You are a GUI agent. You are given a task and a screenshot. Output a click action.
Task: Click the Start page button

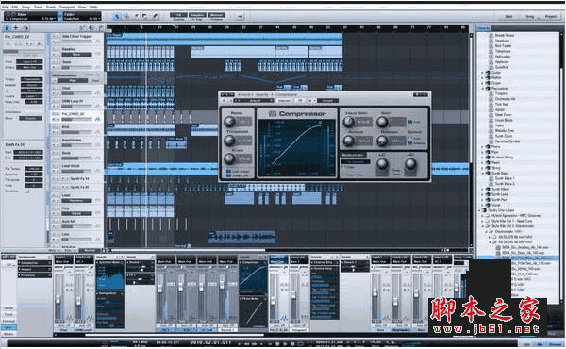tap(508, 17)
